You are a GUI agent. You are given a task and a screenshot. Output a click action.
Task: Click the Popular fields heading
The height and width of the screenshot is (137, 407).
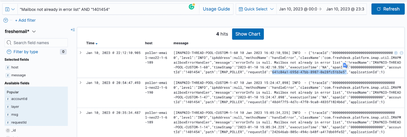pos(13,92)
